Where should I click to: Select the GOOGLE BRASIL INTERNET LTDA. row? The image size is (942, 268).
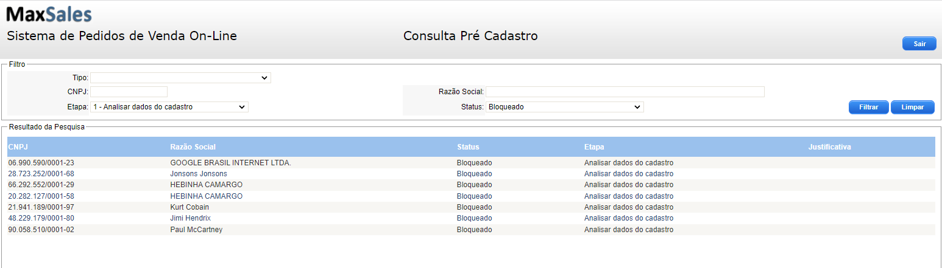[471, 163]
